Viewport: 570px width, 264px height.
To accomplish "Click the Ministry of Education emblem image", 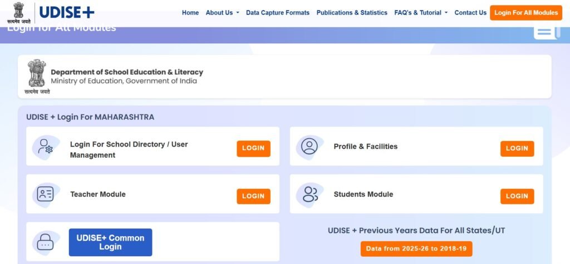I will pyautogui.click(x=37, y=77).
